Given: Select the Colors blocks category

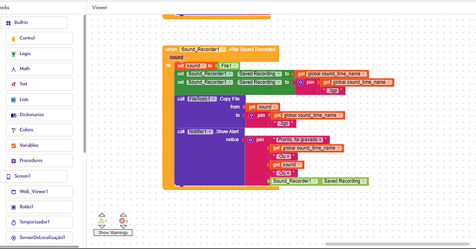Looking at the screenshot, I should point(39,130).
